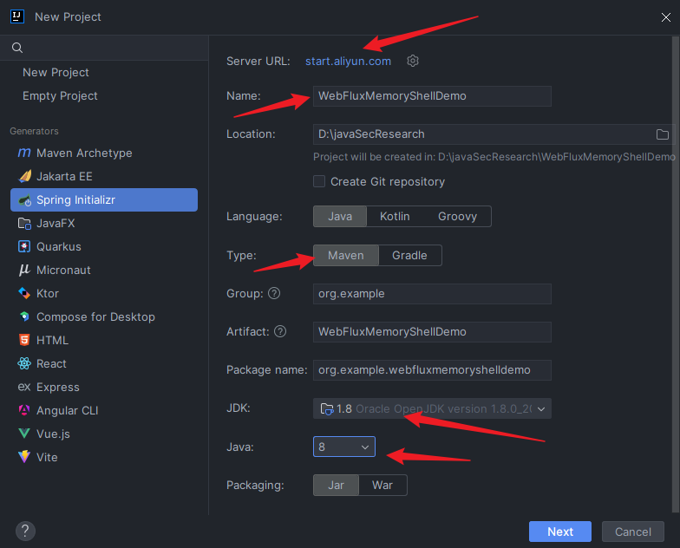Screen dimensions: 680x548
Task: Select Vue.js generator row
Action: [104, 434]
